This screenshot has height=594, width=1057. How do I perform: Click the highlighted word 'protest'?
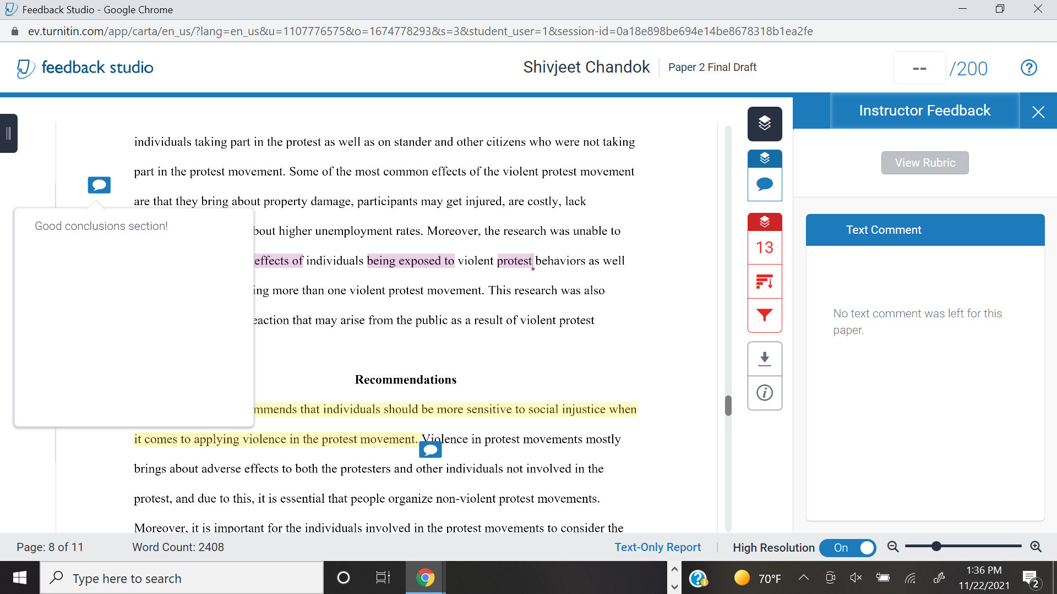click(x=515, y=261)
